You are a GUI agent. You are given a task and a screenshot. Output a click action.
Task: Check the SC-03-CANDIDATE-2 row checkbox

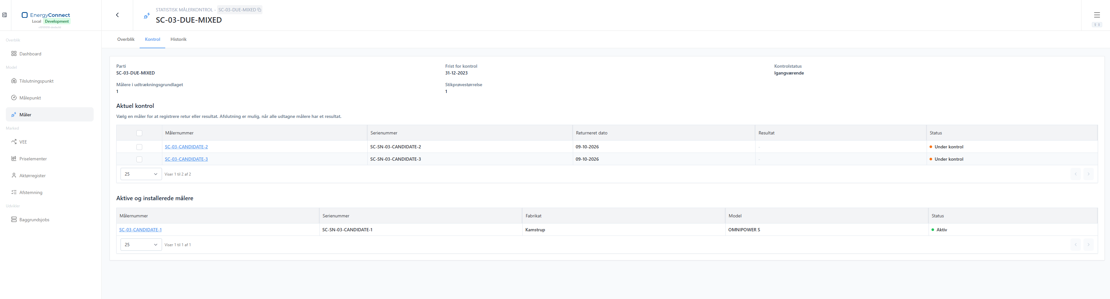139,147
